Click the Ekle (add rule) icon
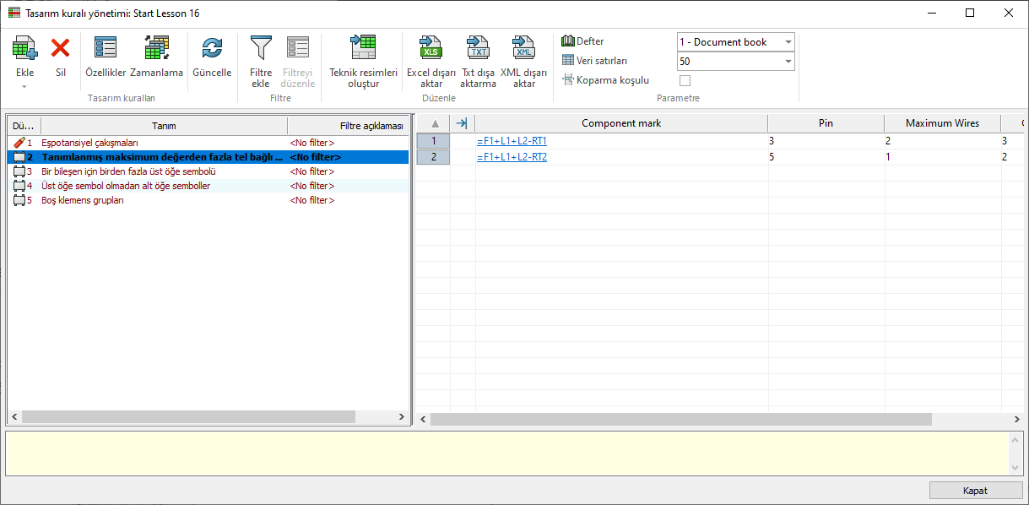Viewport: 1029px width, 505px height. coord(25,49)
